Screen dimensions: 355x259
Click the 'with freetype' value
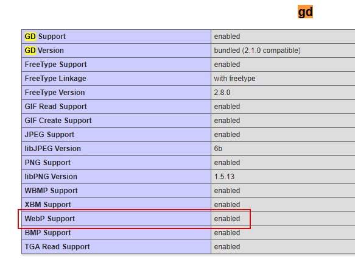[x=235, y=79]
